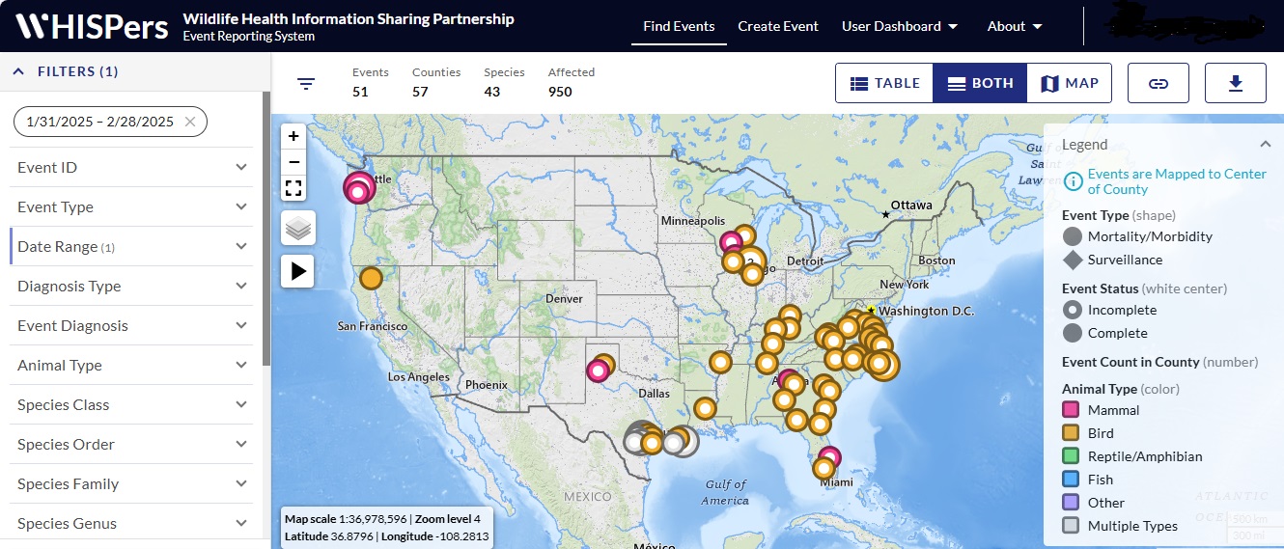The height and width of the screenshot is (549, 1284).
Task: Zoom out on the map
Action: point(293,161)
